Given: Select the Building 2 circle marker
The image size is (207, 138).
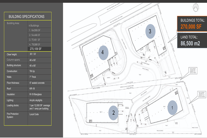Looking at the screenshot, I should click(114, 112).
